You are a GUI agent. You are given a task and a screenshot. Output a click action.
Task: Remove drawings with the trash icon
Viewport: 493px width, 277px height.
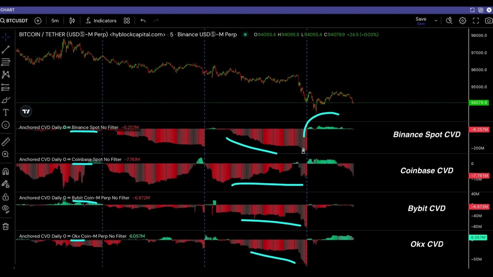pos(5,226)
